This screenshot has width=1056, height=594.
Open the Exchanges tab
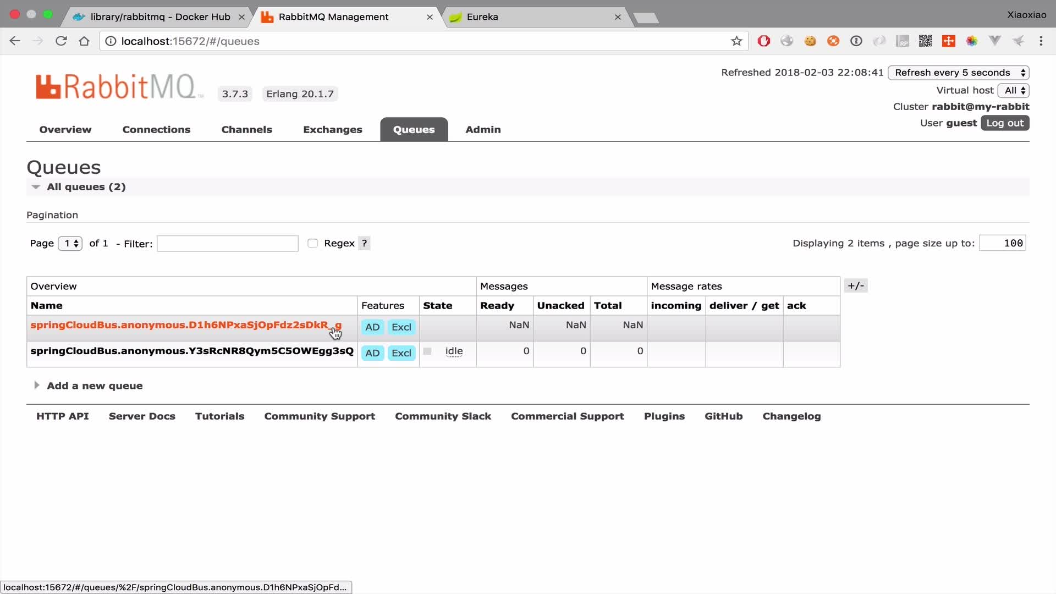332,129
